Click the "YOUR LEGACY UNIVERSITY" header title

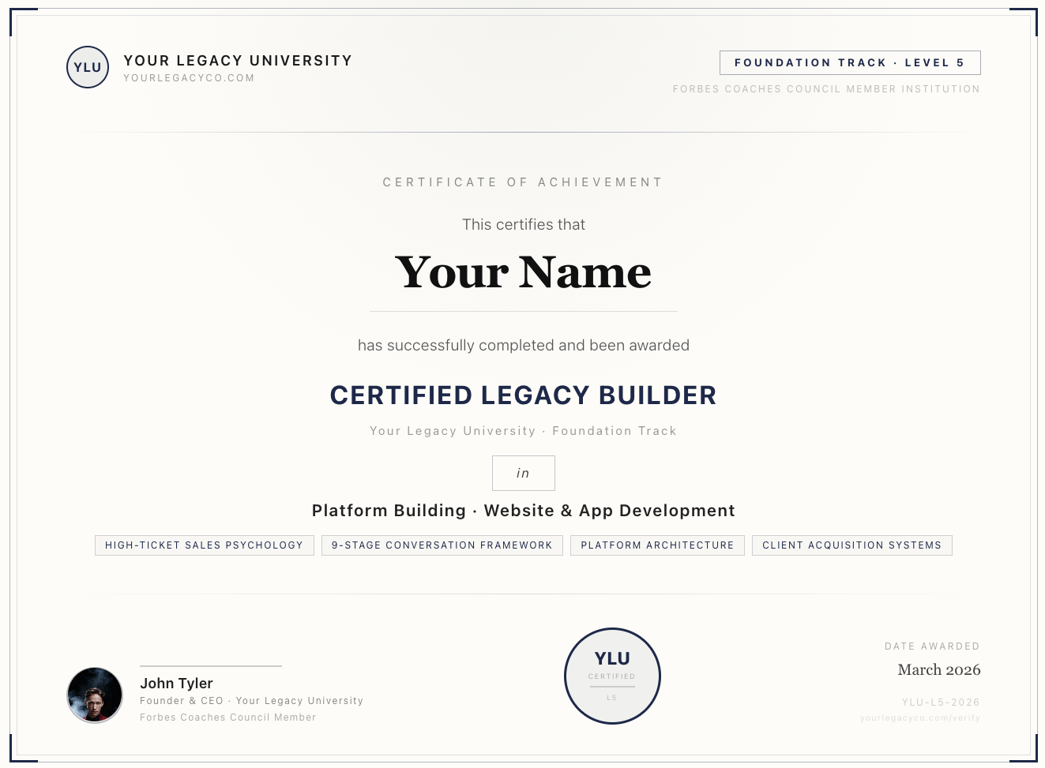click(238, 61)
